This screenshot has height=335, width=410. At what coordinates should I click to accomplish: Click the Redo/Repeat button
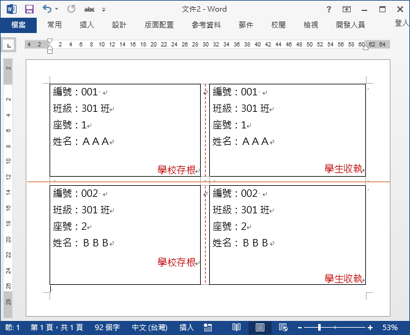tap(71, 9)
